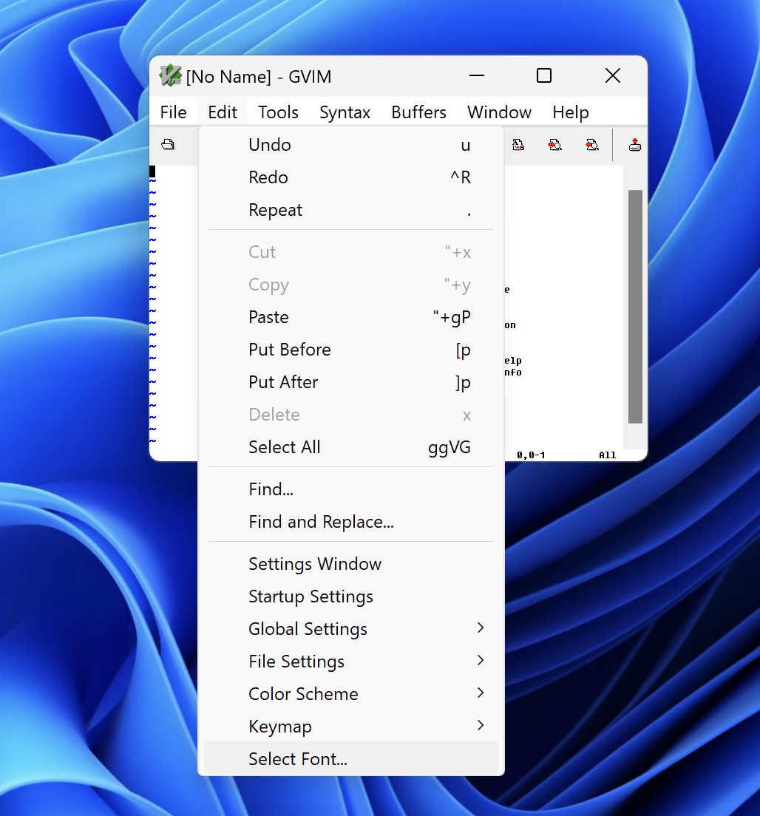760x816 pixels.
Task: Open Find and Replace via its toolbar icon
Action: pyautogui.click(x=518, y=145)
